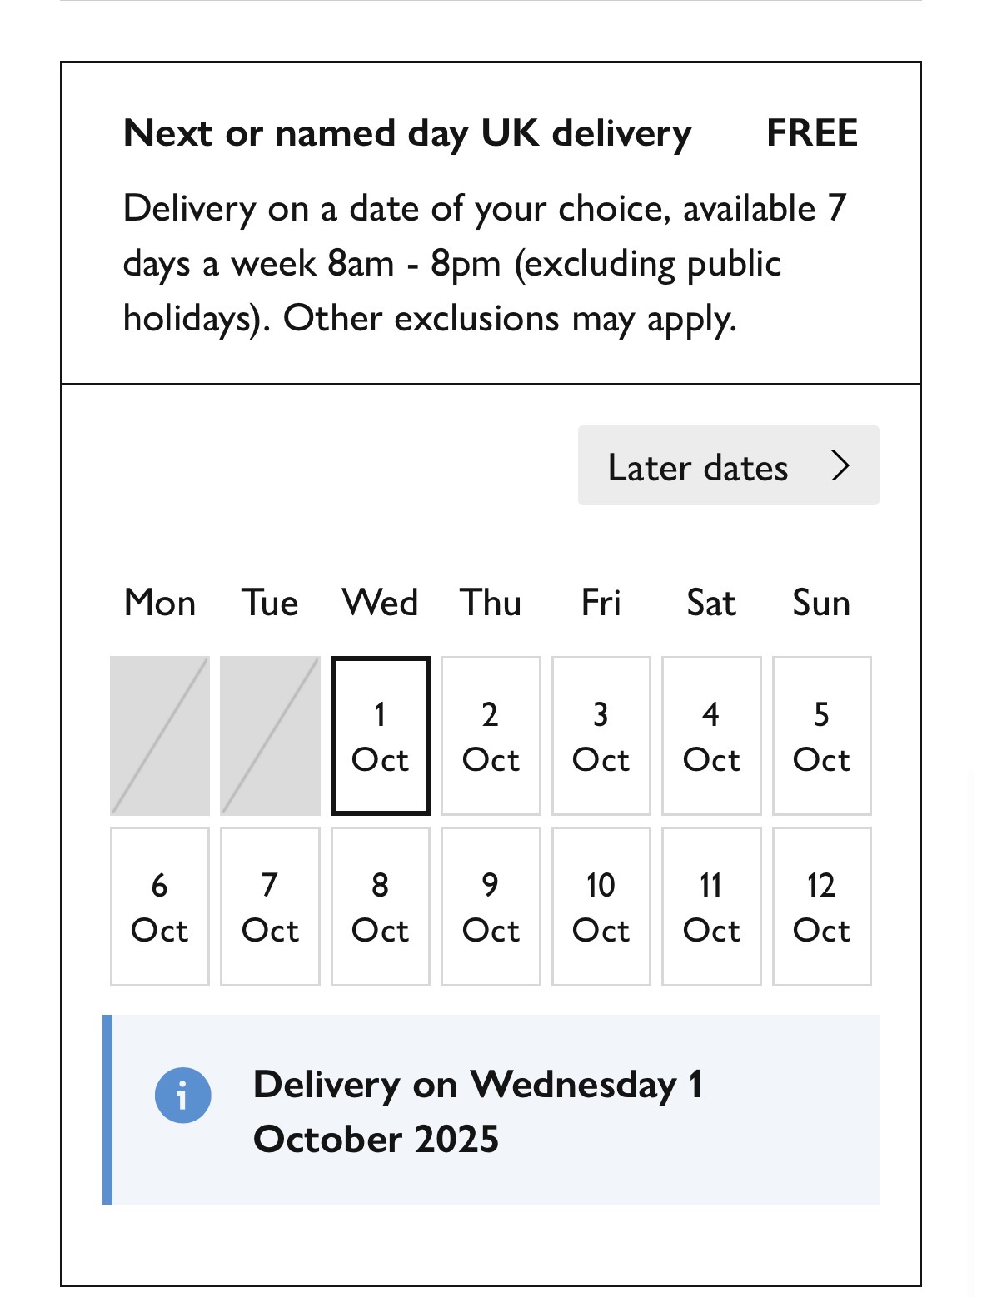The height and width of the screenshot is (1297, 982).
Task: Click the blue info icon
Action: tap(182, 1095)
